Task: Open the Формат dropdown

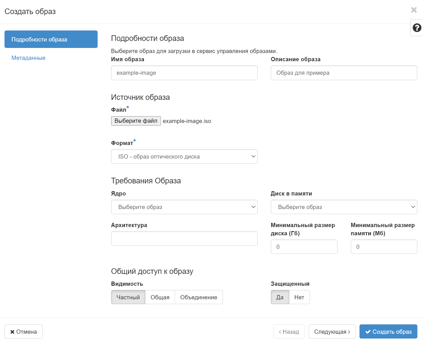Action: click(184, 156)
